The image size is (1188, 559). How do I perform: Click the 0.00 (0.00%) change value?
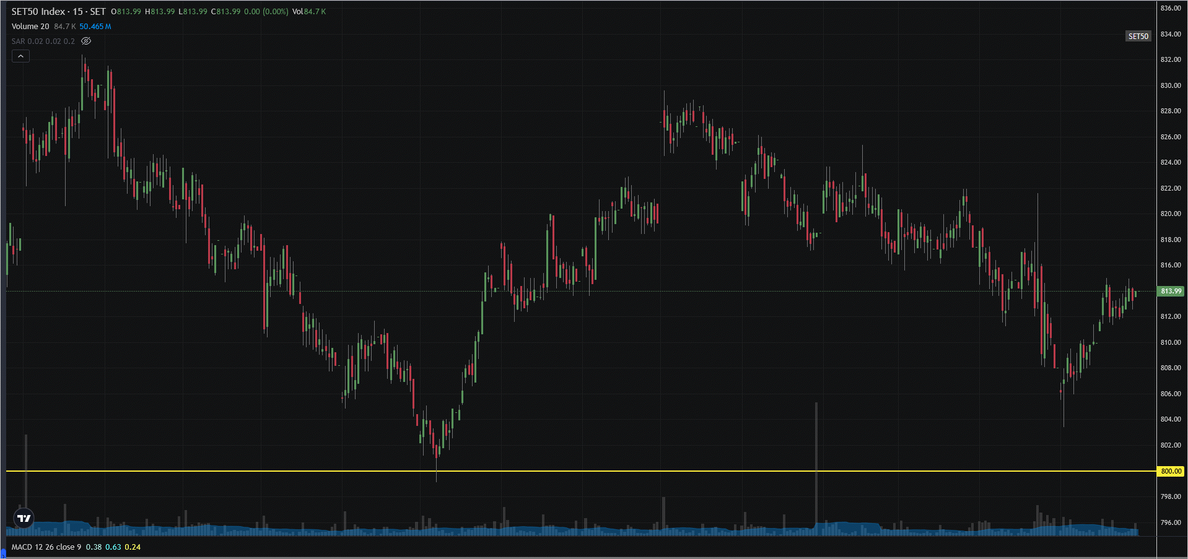coord(266,12)
